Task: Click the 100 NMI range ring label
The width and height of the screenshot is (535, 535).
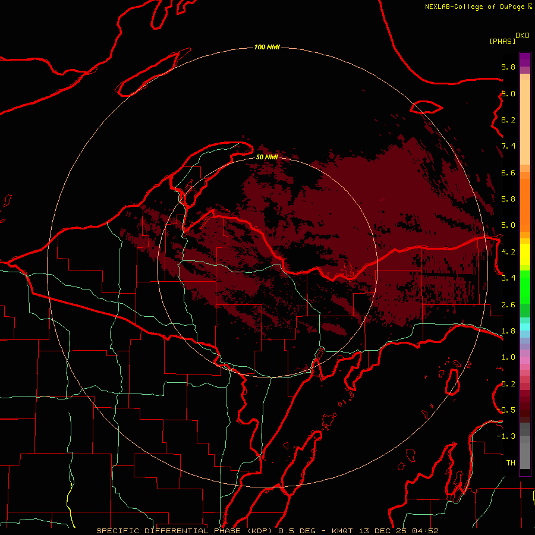Action: pyautogui.click(x=267, y=47)
